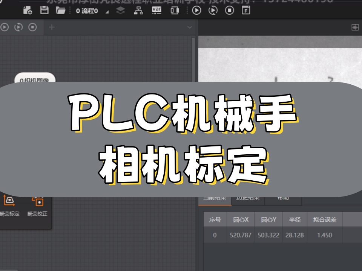Click the new solution icon in toolbar
The image size is (362, 271).
pos(28,11)
